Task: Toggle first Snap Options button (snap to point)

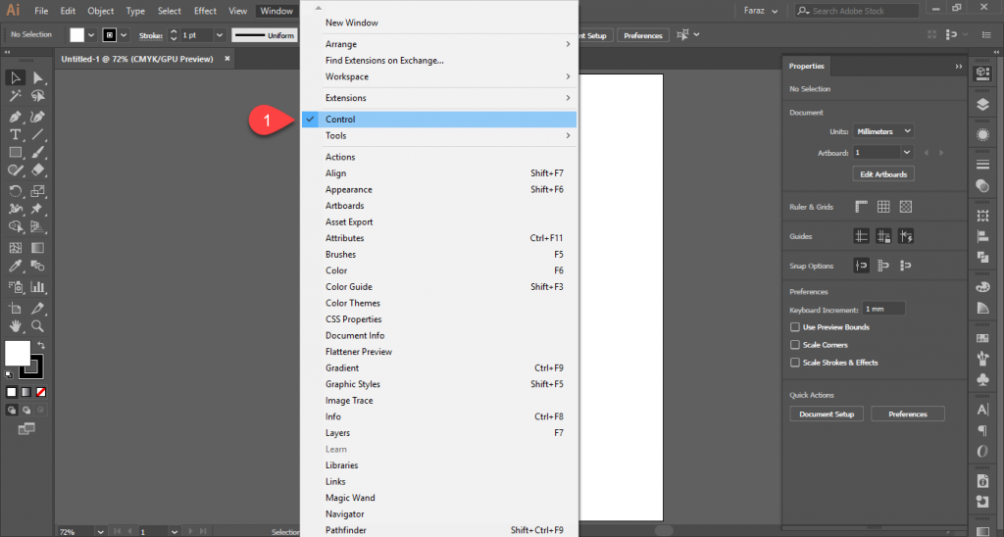Action: tap(861, 266)
